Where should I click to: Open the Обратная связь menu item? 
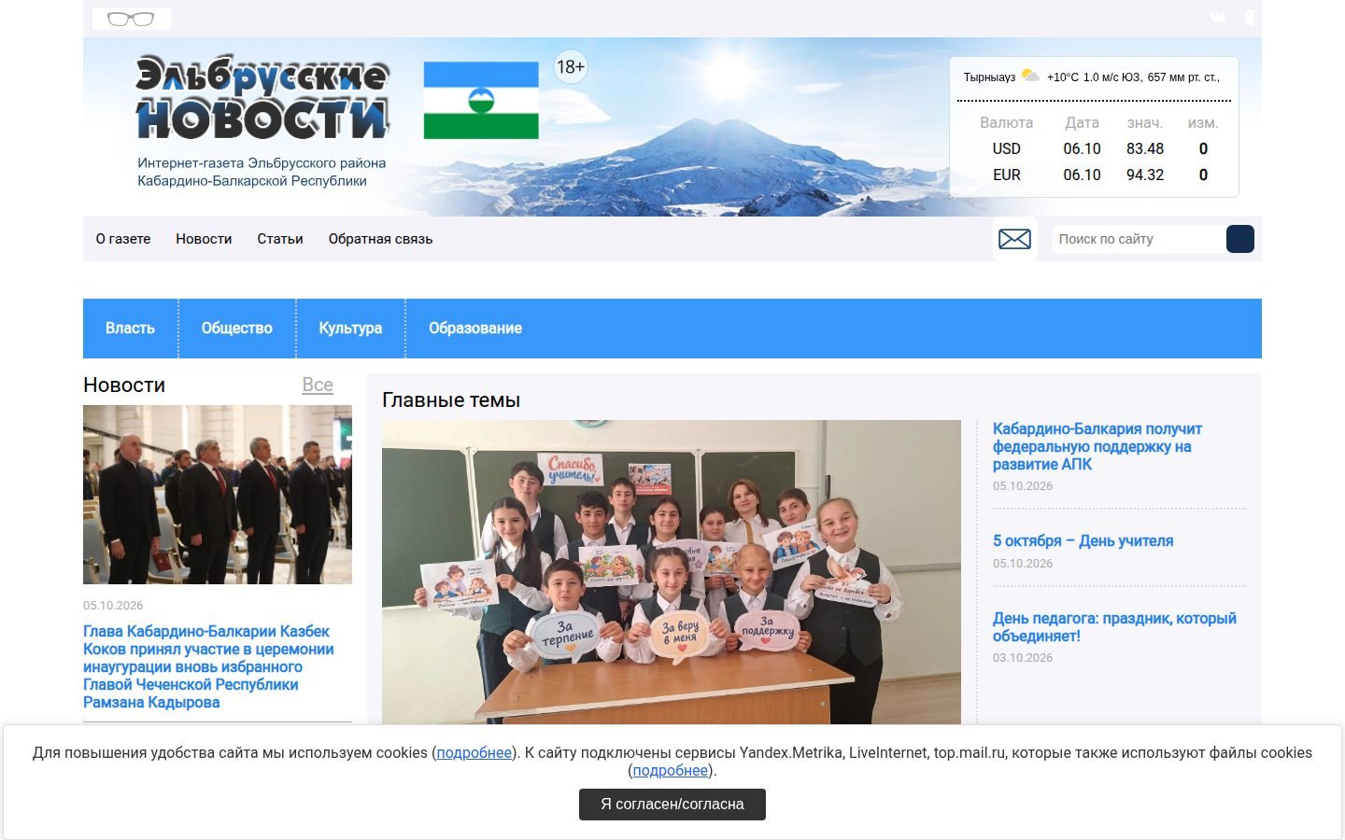[380, 239]
